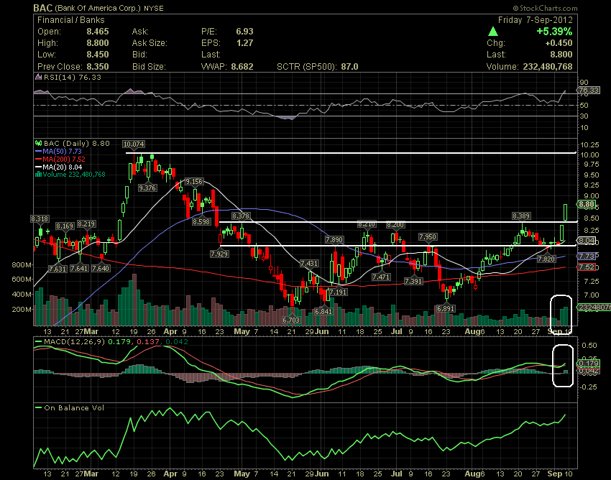Click the 8.378 price label
The width and height of the screenshot is (611, 480).
[x=240, y=216]
